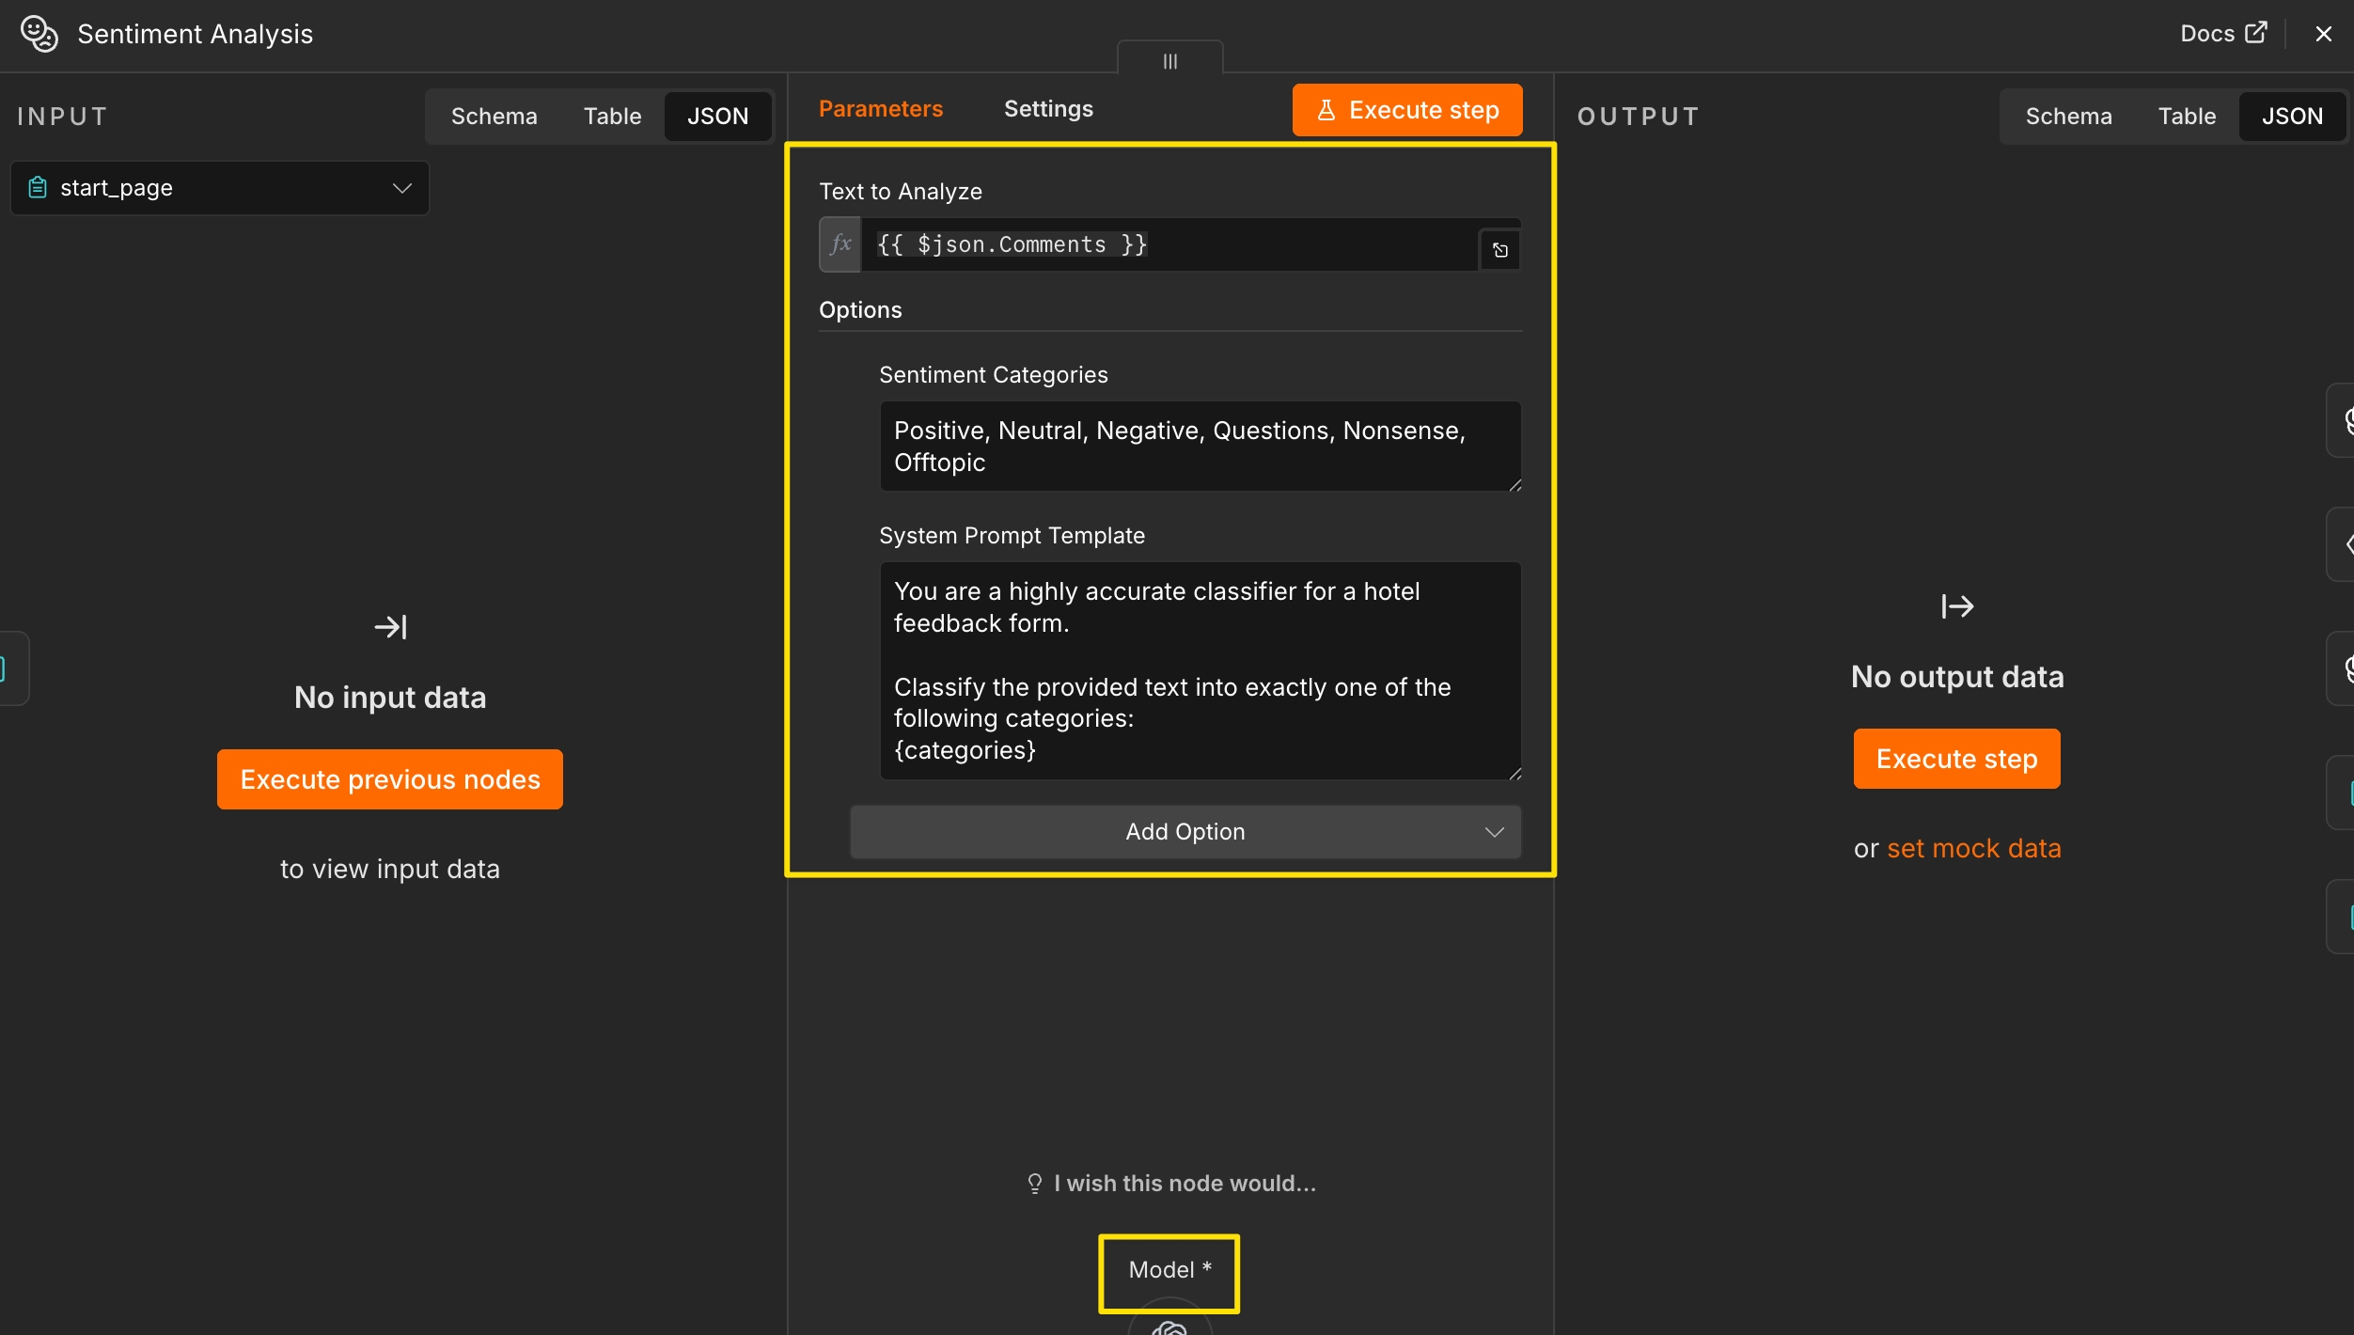Click Execute previous nodes button
This screenshot has height=1335, width=2354.
[x=390, y=779]
